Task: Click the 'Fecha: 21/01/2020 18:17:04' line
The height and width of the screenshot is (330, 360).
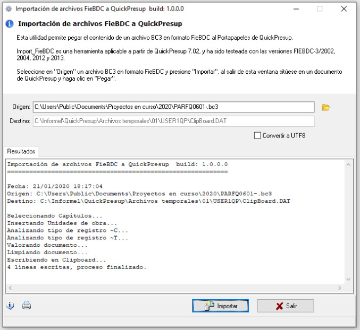Action: point(55,186)
